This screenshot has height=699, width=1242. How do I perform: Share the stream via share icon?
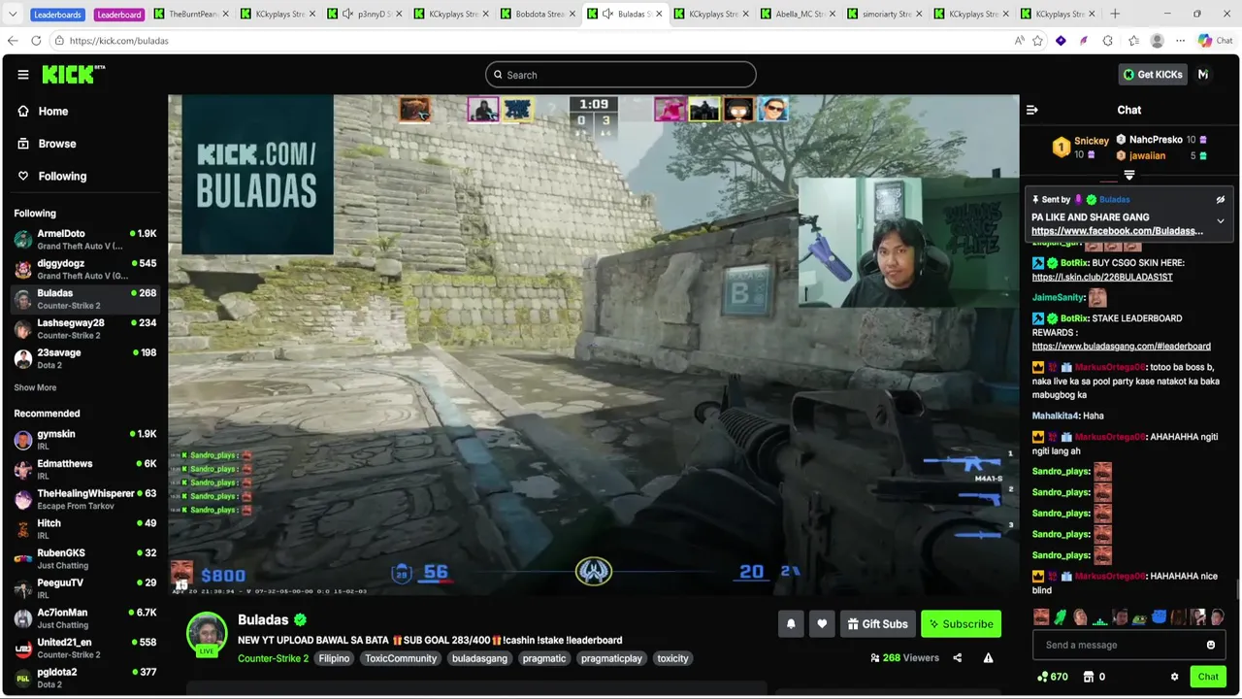pyautogui.click(x=957, y=658)
